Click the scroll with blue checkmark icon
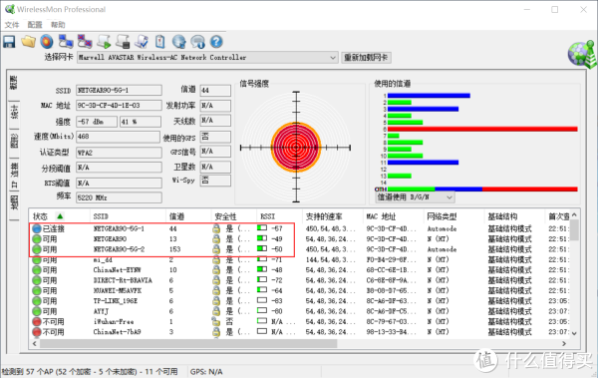This screenshot has width=598, height=378. [142, 41]
